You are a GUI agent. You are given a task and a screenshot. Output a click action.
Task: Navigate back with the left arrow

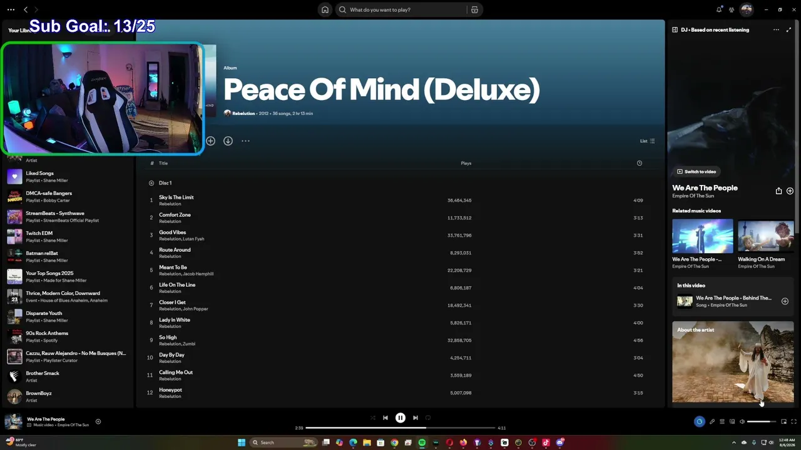tap(26, 10)
